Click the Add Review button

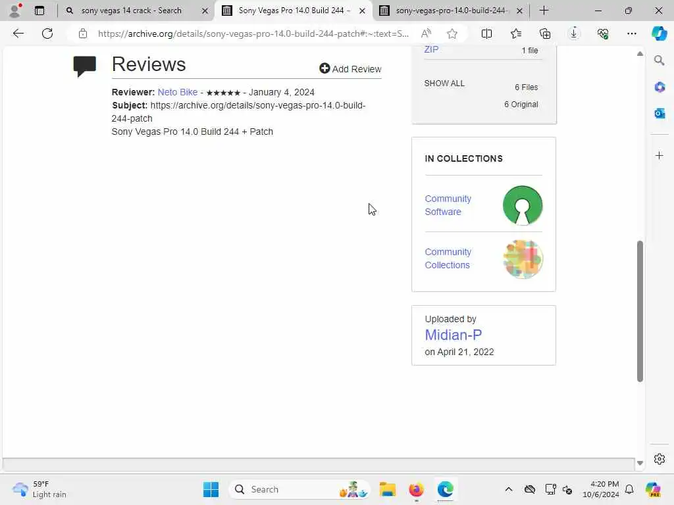pos(350,68)
